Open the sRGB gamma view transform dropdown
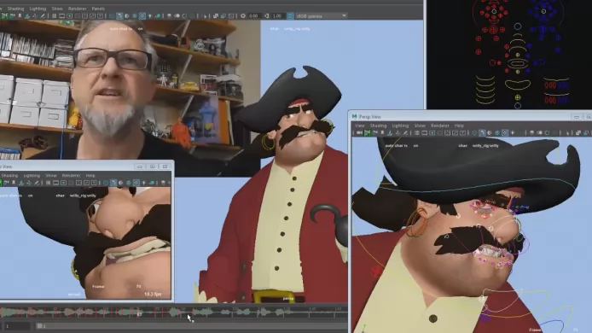 click(321, 16)
